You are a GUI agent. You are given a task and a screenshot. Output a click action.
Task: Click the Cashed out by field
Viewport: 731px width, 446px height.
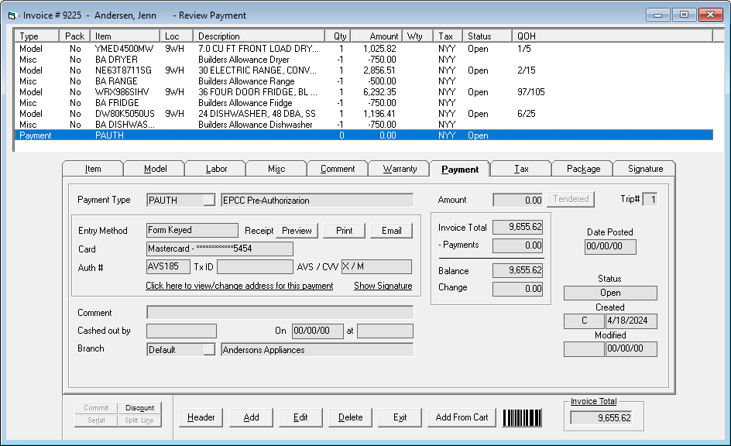point(181,331)
